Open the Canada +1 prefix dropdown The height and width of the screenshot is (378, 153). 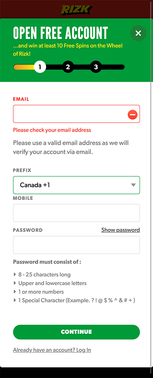pyautogui.click(x=76, y=185)
